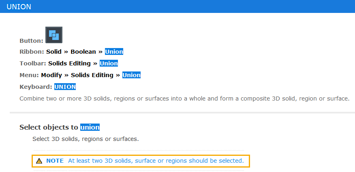
Task: Click Boolean in the Ribbon path
Action: pyautogui.click(x=83, y=52)
